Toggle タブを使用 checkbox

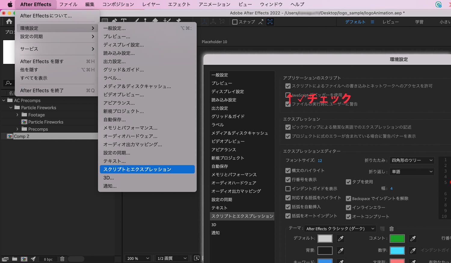point(348,182)
